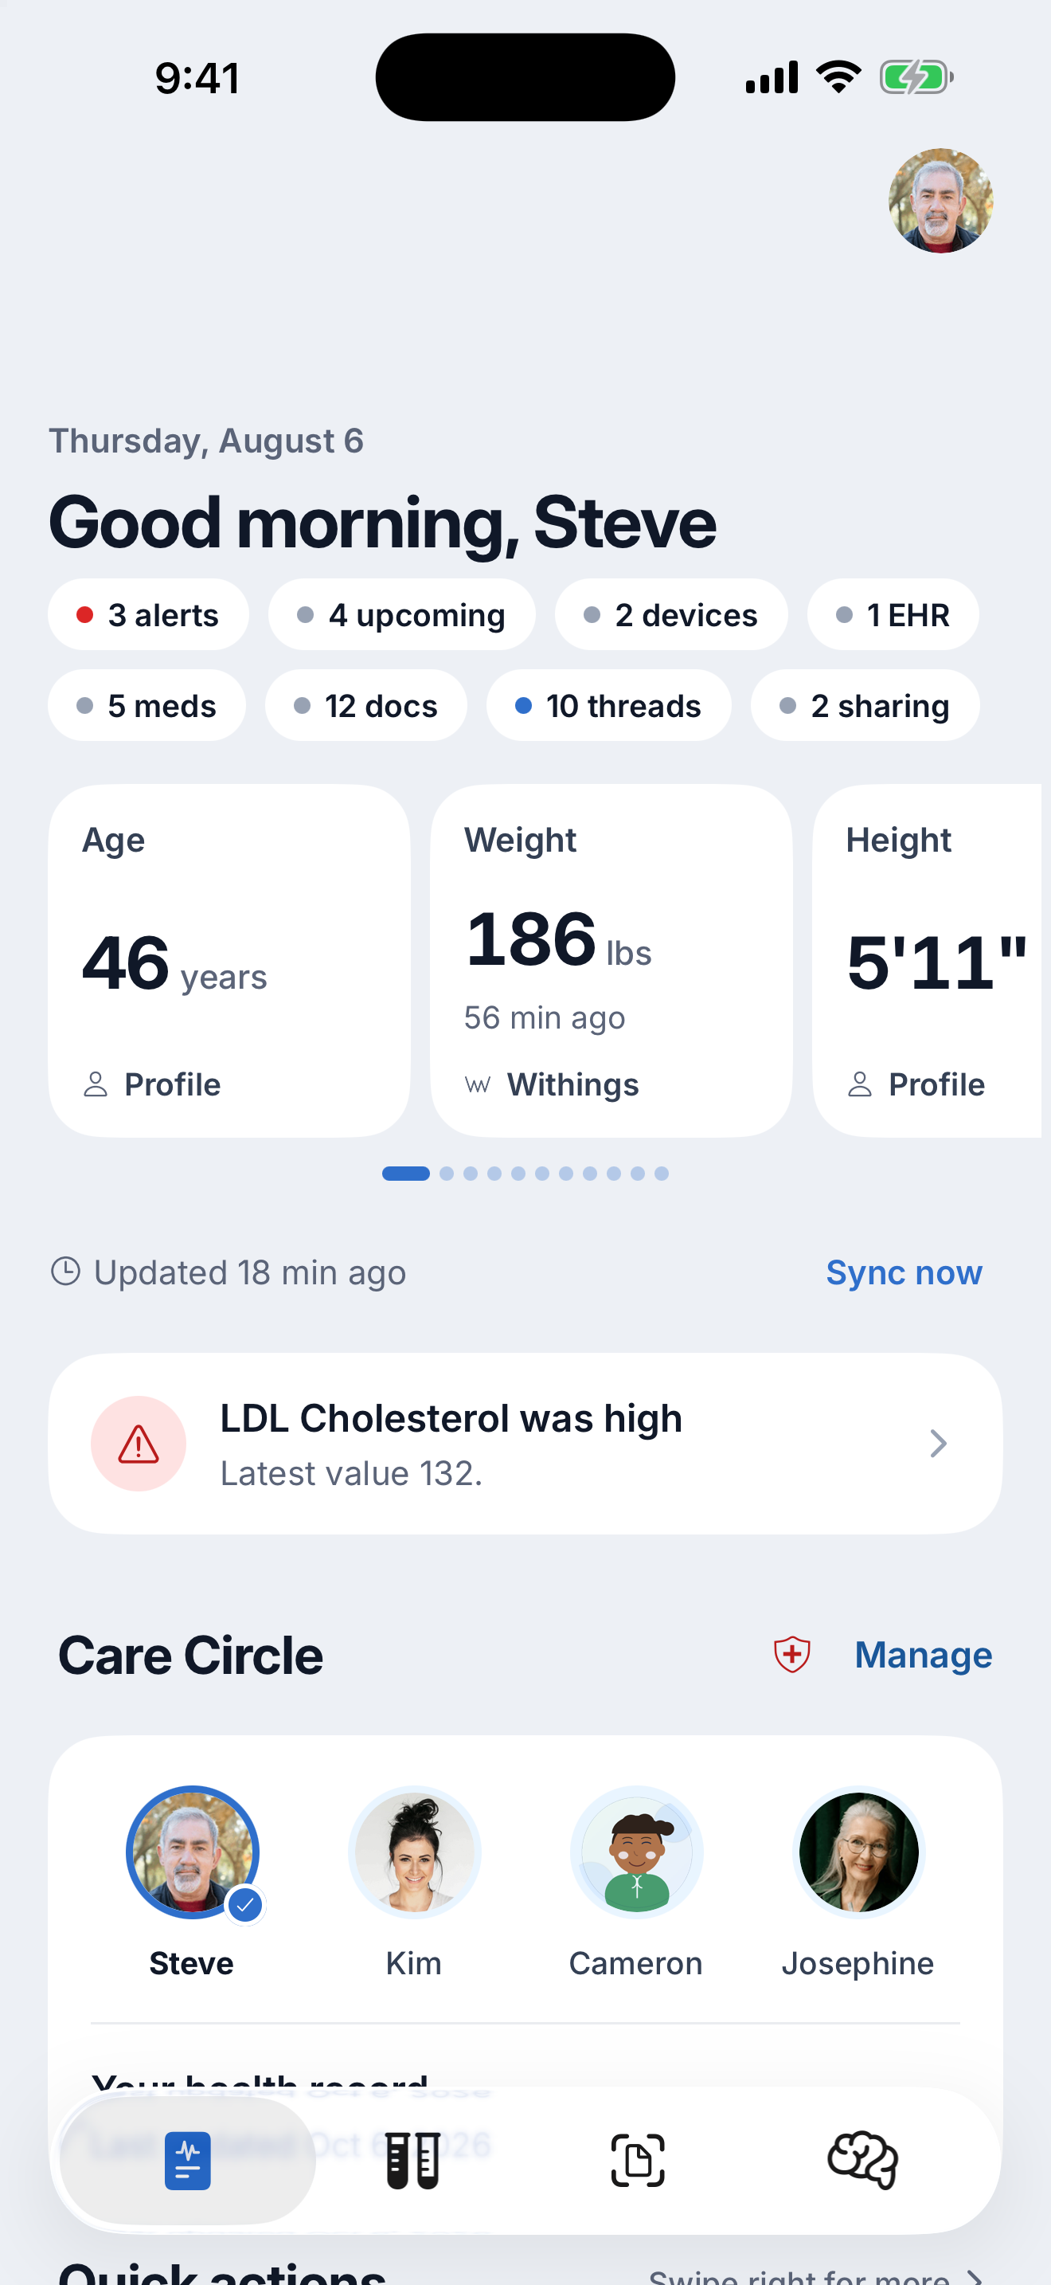Select Cameron in Care Circle
The height and width of the screenshot is (2285, 1051).
coord(636,1883)
